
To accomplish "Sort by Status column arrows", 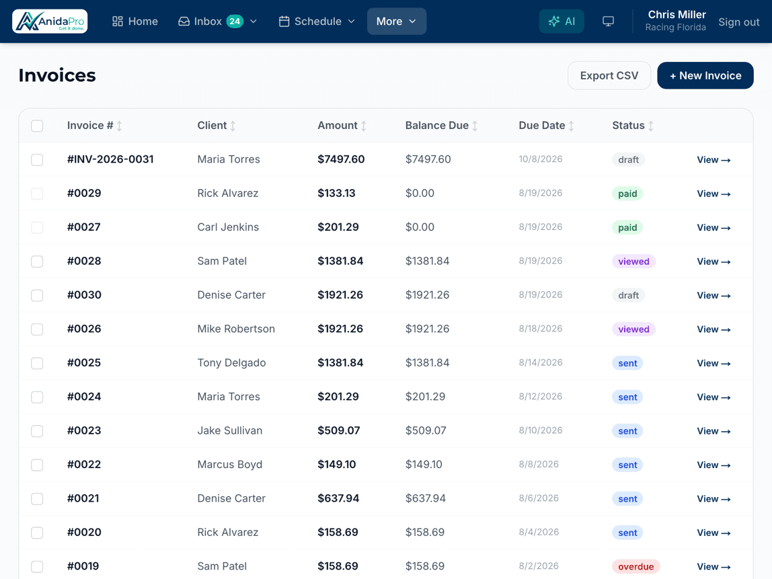I will tap(650, 126).
